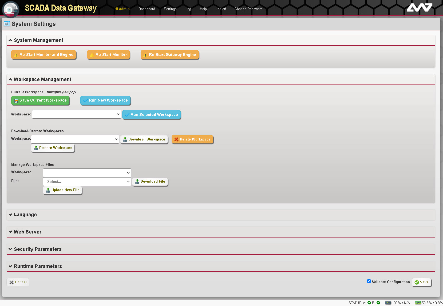Click the CPU usage status icon
The width and height of the screenshot is (443, 306).
pyautogui.click(x=388, y=303)
